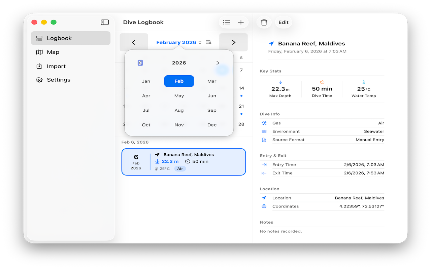Click 'No notes recorded.' text
431x269 pixels.
281,231
